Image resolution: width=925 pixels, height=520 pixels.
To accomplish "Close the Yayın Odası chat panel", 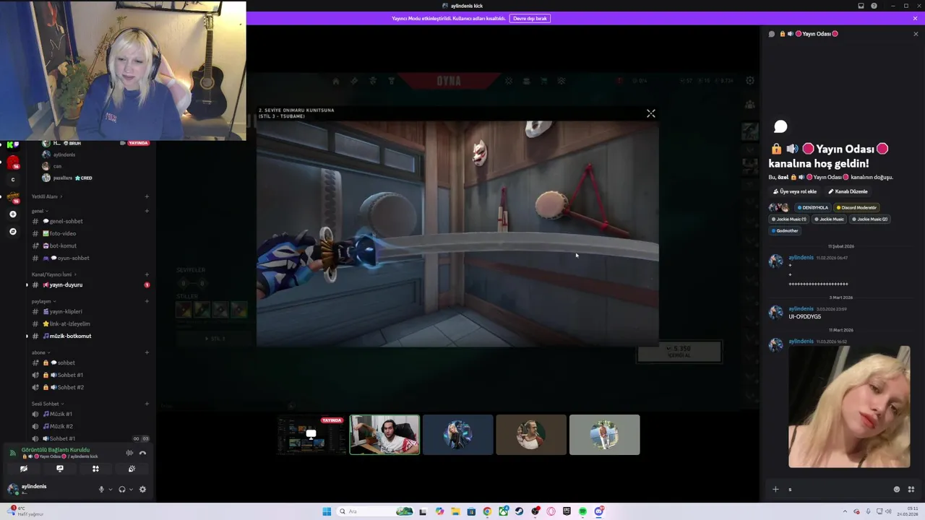I will (916, 34).
